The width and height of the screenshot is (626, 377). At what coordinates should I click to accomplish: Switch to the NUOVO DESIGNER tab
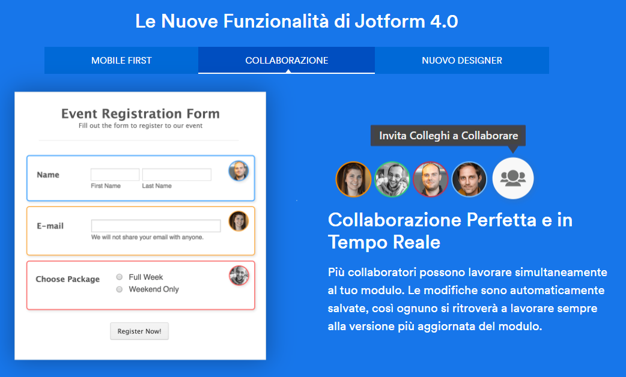tap(462, 60)
